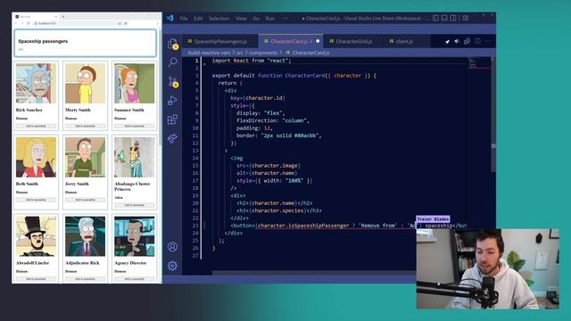Click the speaker icon in editor actions
The height and width of the screenshot is (321, 571).
(457, 42)
